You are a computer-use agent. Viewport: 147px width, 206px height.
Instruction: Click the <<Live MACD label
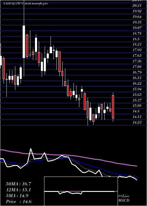click(124, 198)
